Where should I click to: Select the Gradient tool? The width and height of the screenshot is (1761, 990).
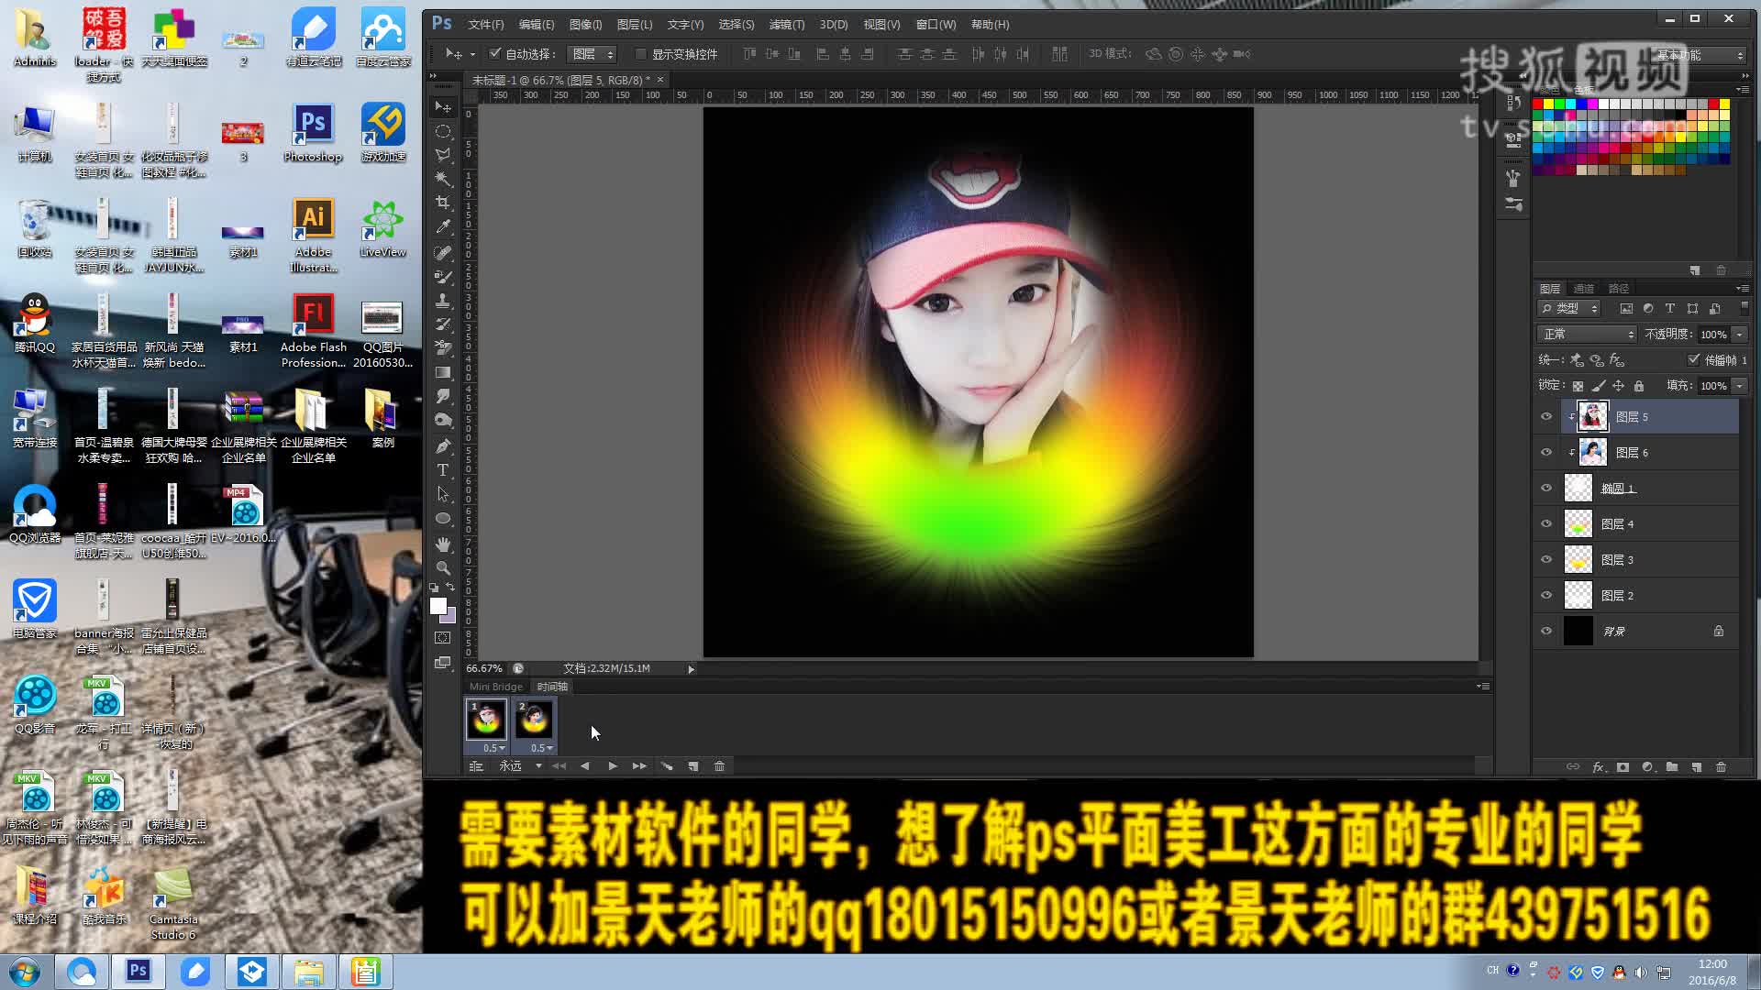tap(443, 372)
